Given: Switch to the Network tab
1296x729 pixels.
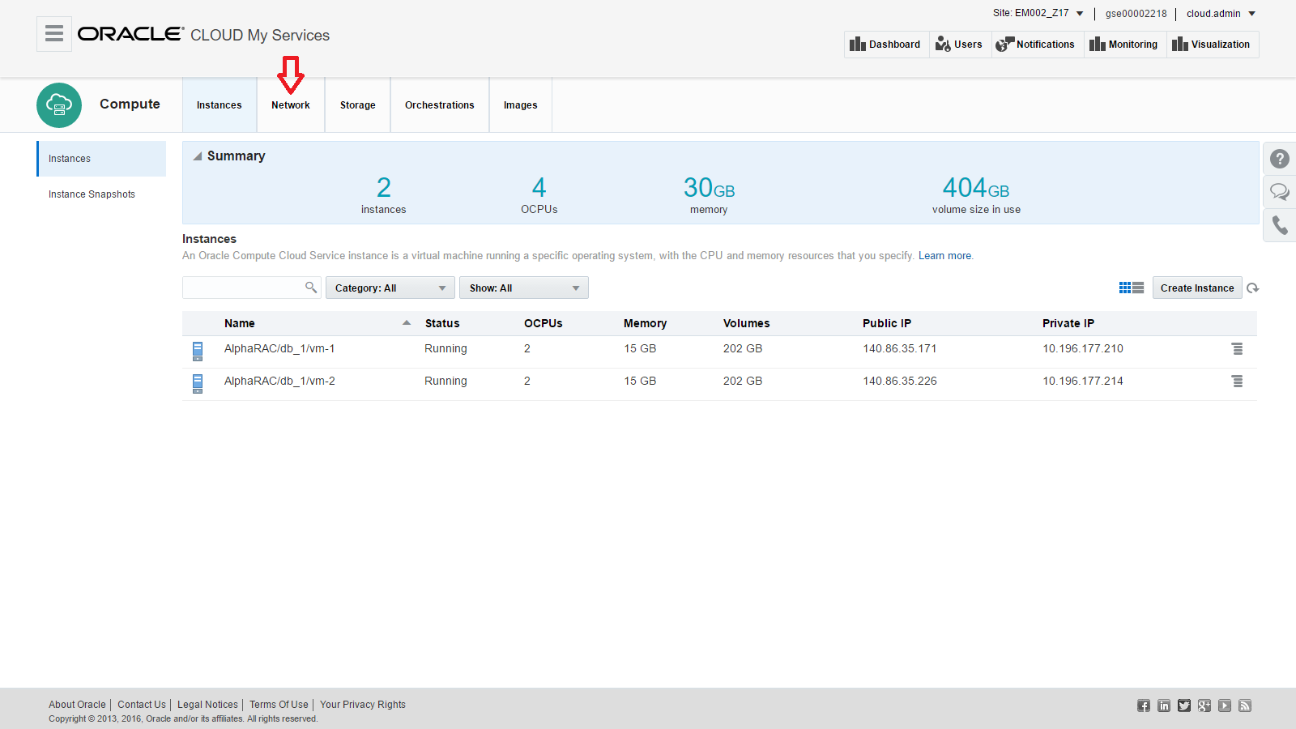Looking at the screenshot, I should pyautogui.click(x=291, y=105).
